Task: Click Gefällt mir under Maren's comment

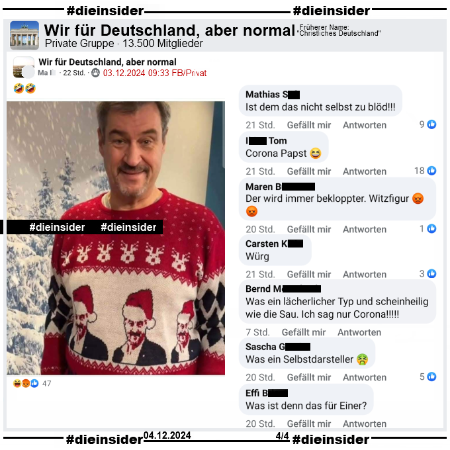Action: (x=309, y=230)
